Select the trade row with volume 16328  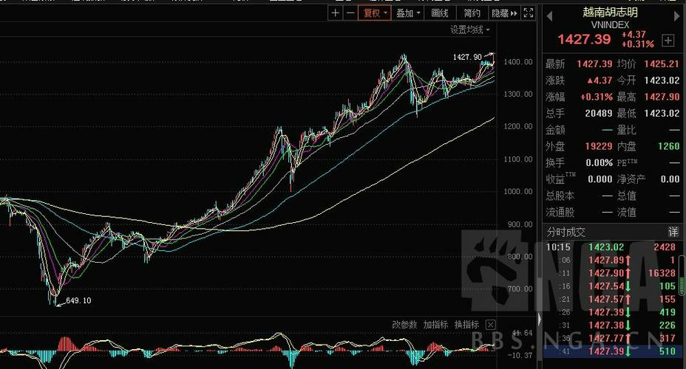point(611,273)
